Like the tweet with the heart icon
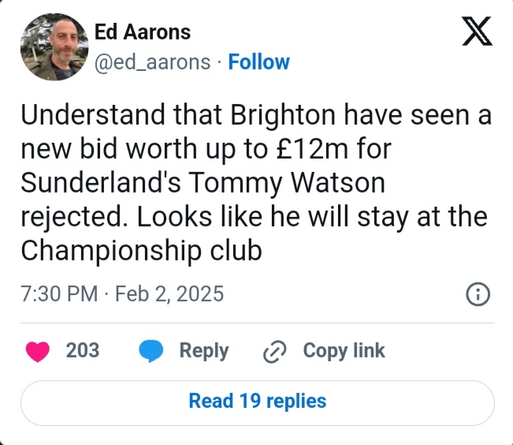Image resolution: width=513 pixels, height=445 pixels. (x=36, y=351)
